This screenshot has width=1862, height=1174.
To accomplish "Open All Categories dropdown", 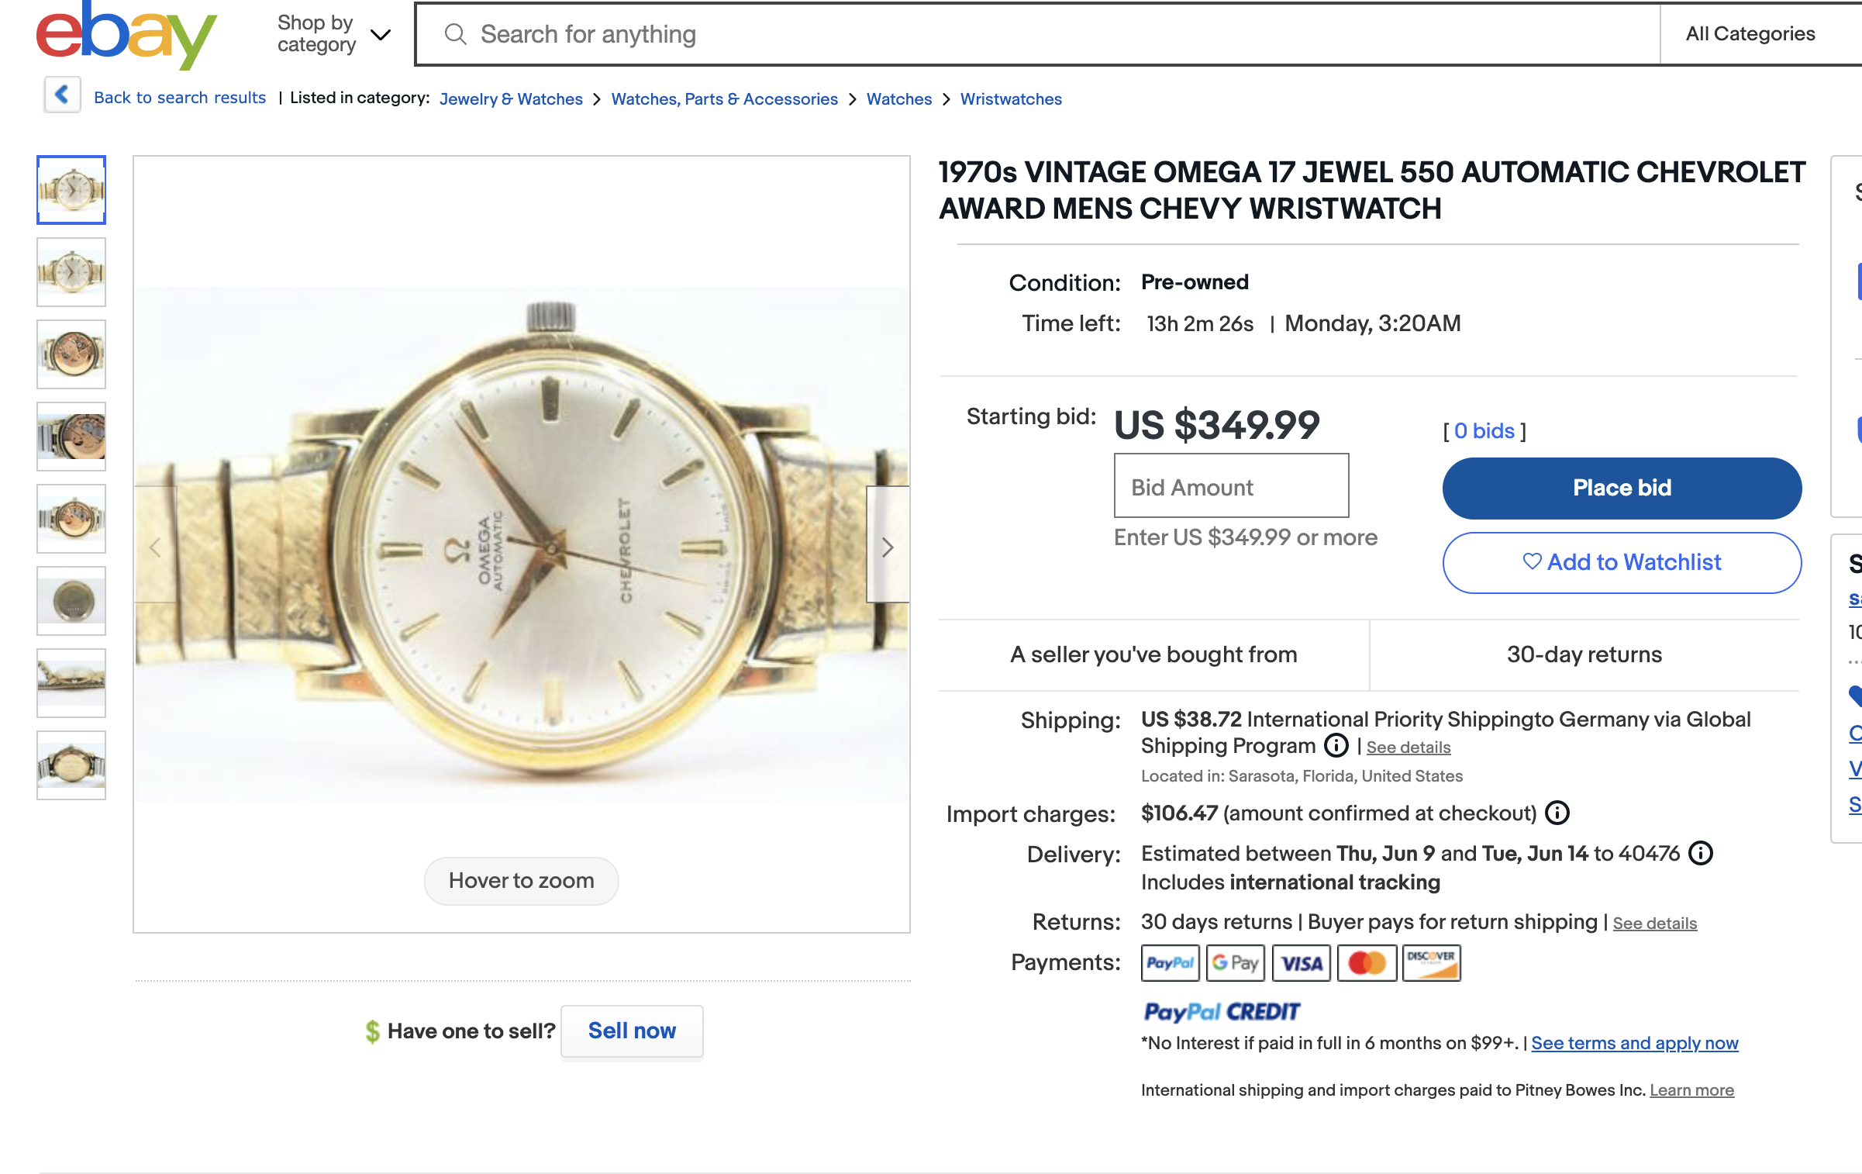I will [x=1750, y=34].
